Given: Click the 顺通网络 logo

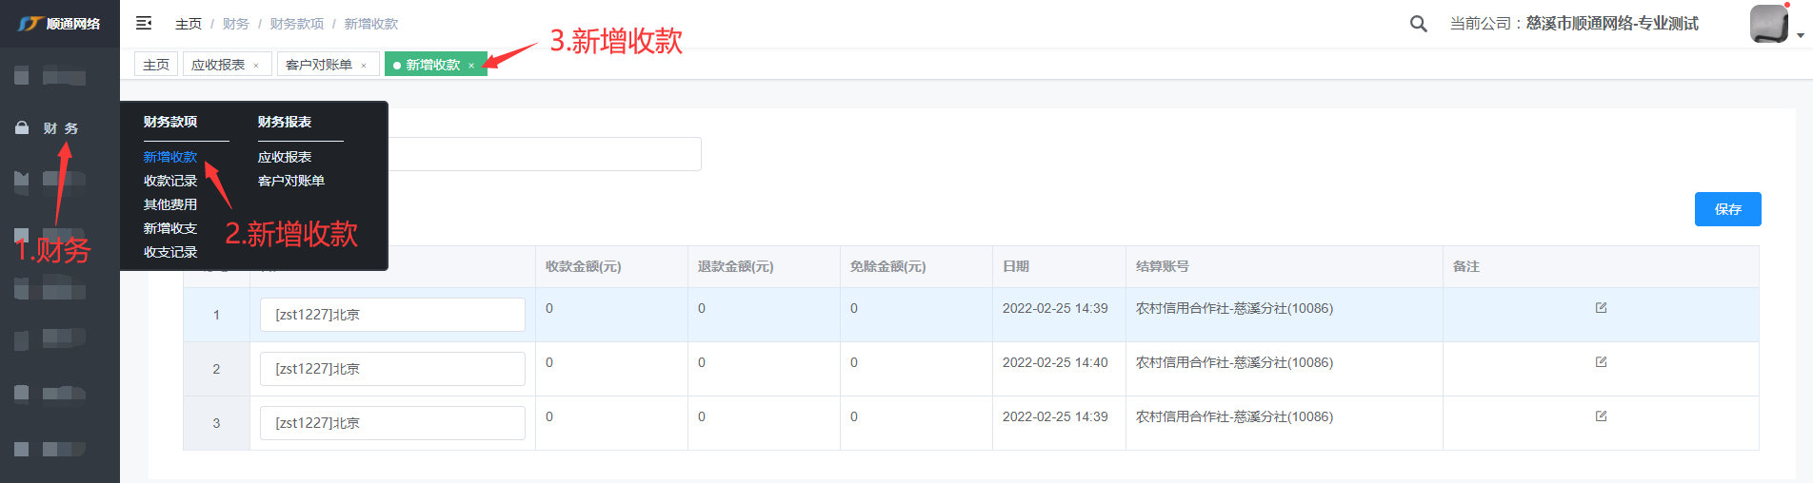Looking at the screenshot, I should coord(59,24).
